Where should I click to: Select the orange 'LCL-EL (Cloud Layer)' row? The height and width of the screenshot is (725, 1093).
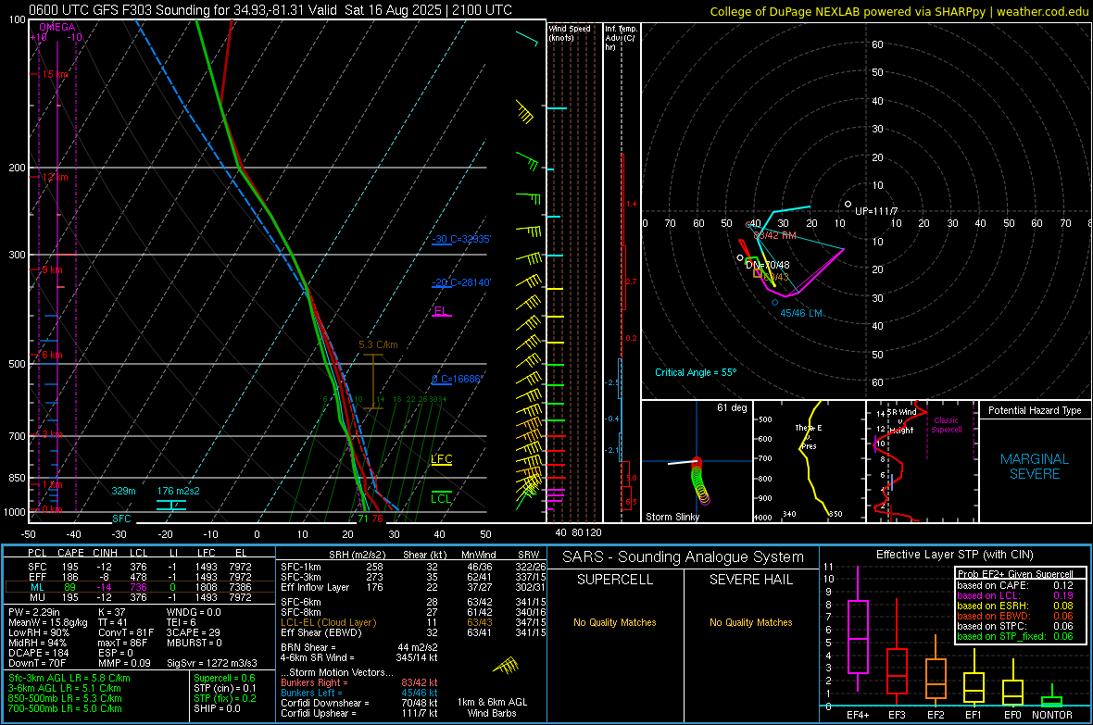pos(412,622)
